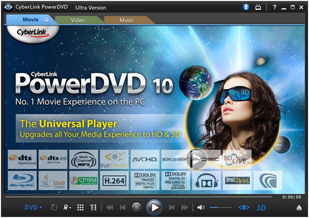309x218 pixels.
Task: Jump to previous chapter
Action: (123, 208)
